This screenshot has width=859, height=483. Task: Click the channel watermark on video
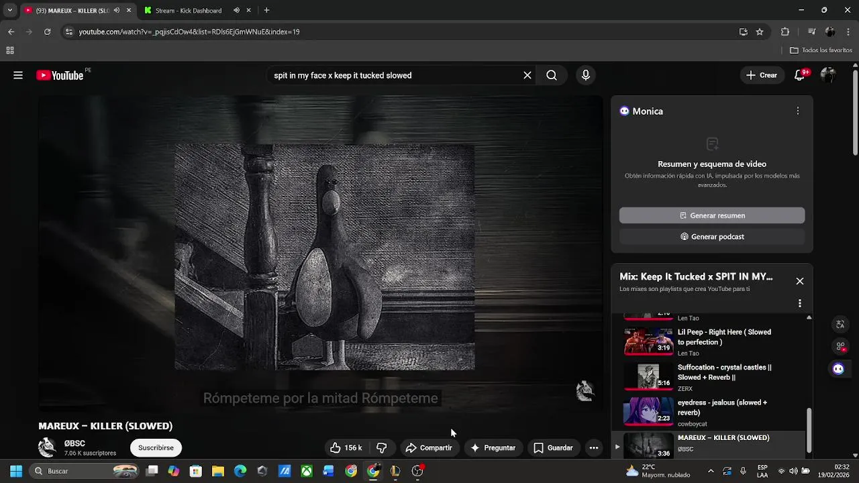[585, 390]
